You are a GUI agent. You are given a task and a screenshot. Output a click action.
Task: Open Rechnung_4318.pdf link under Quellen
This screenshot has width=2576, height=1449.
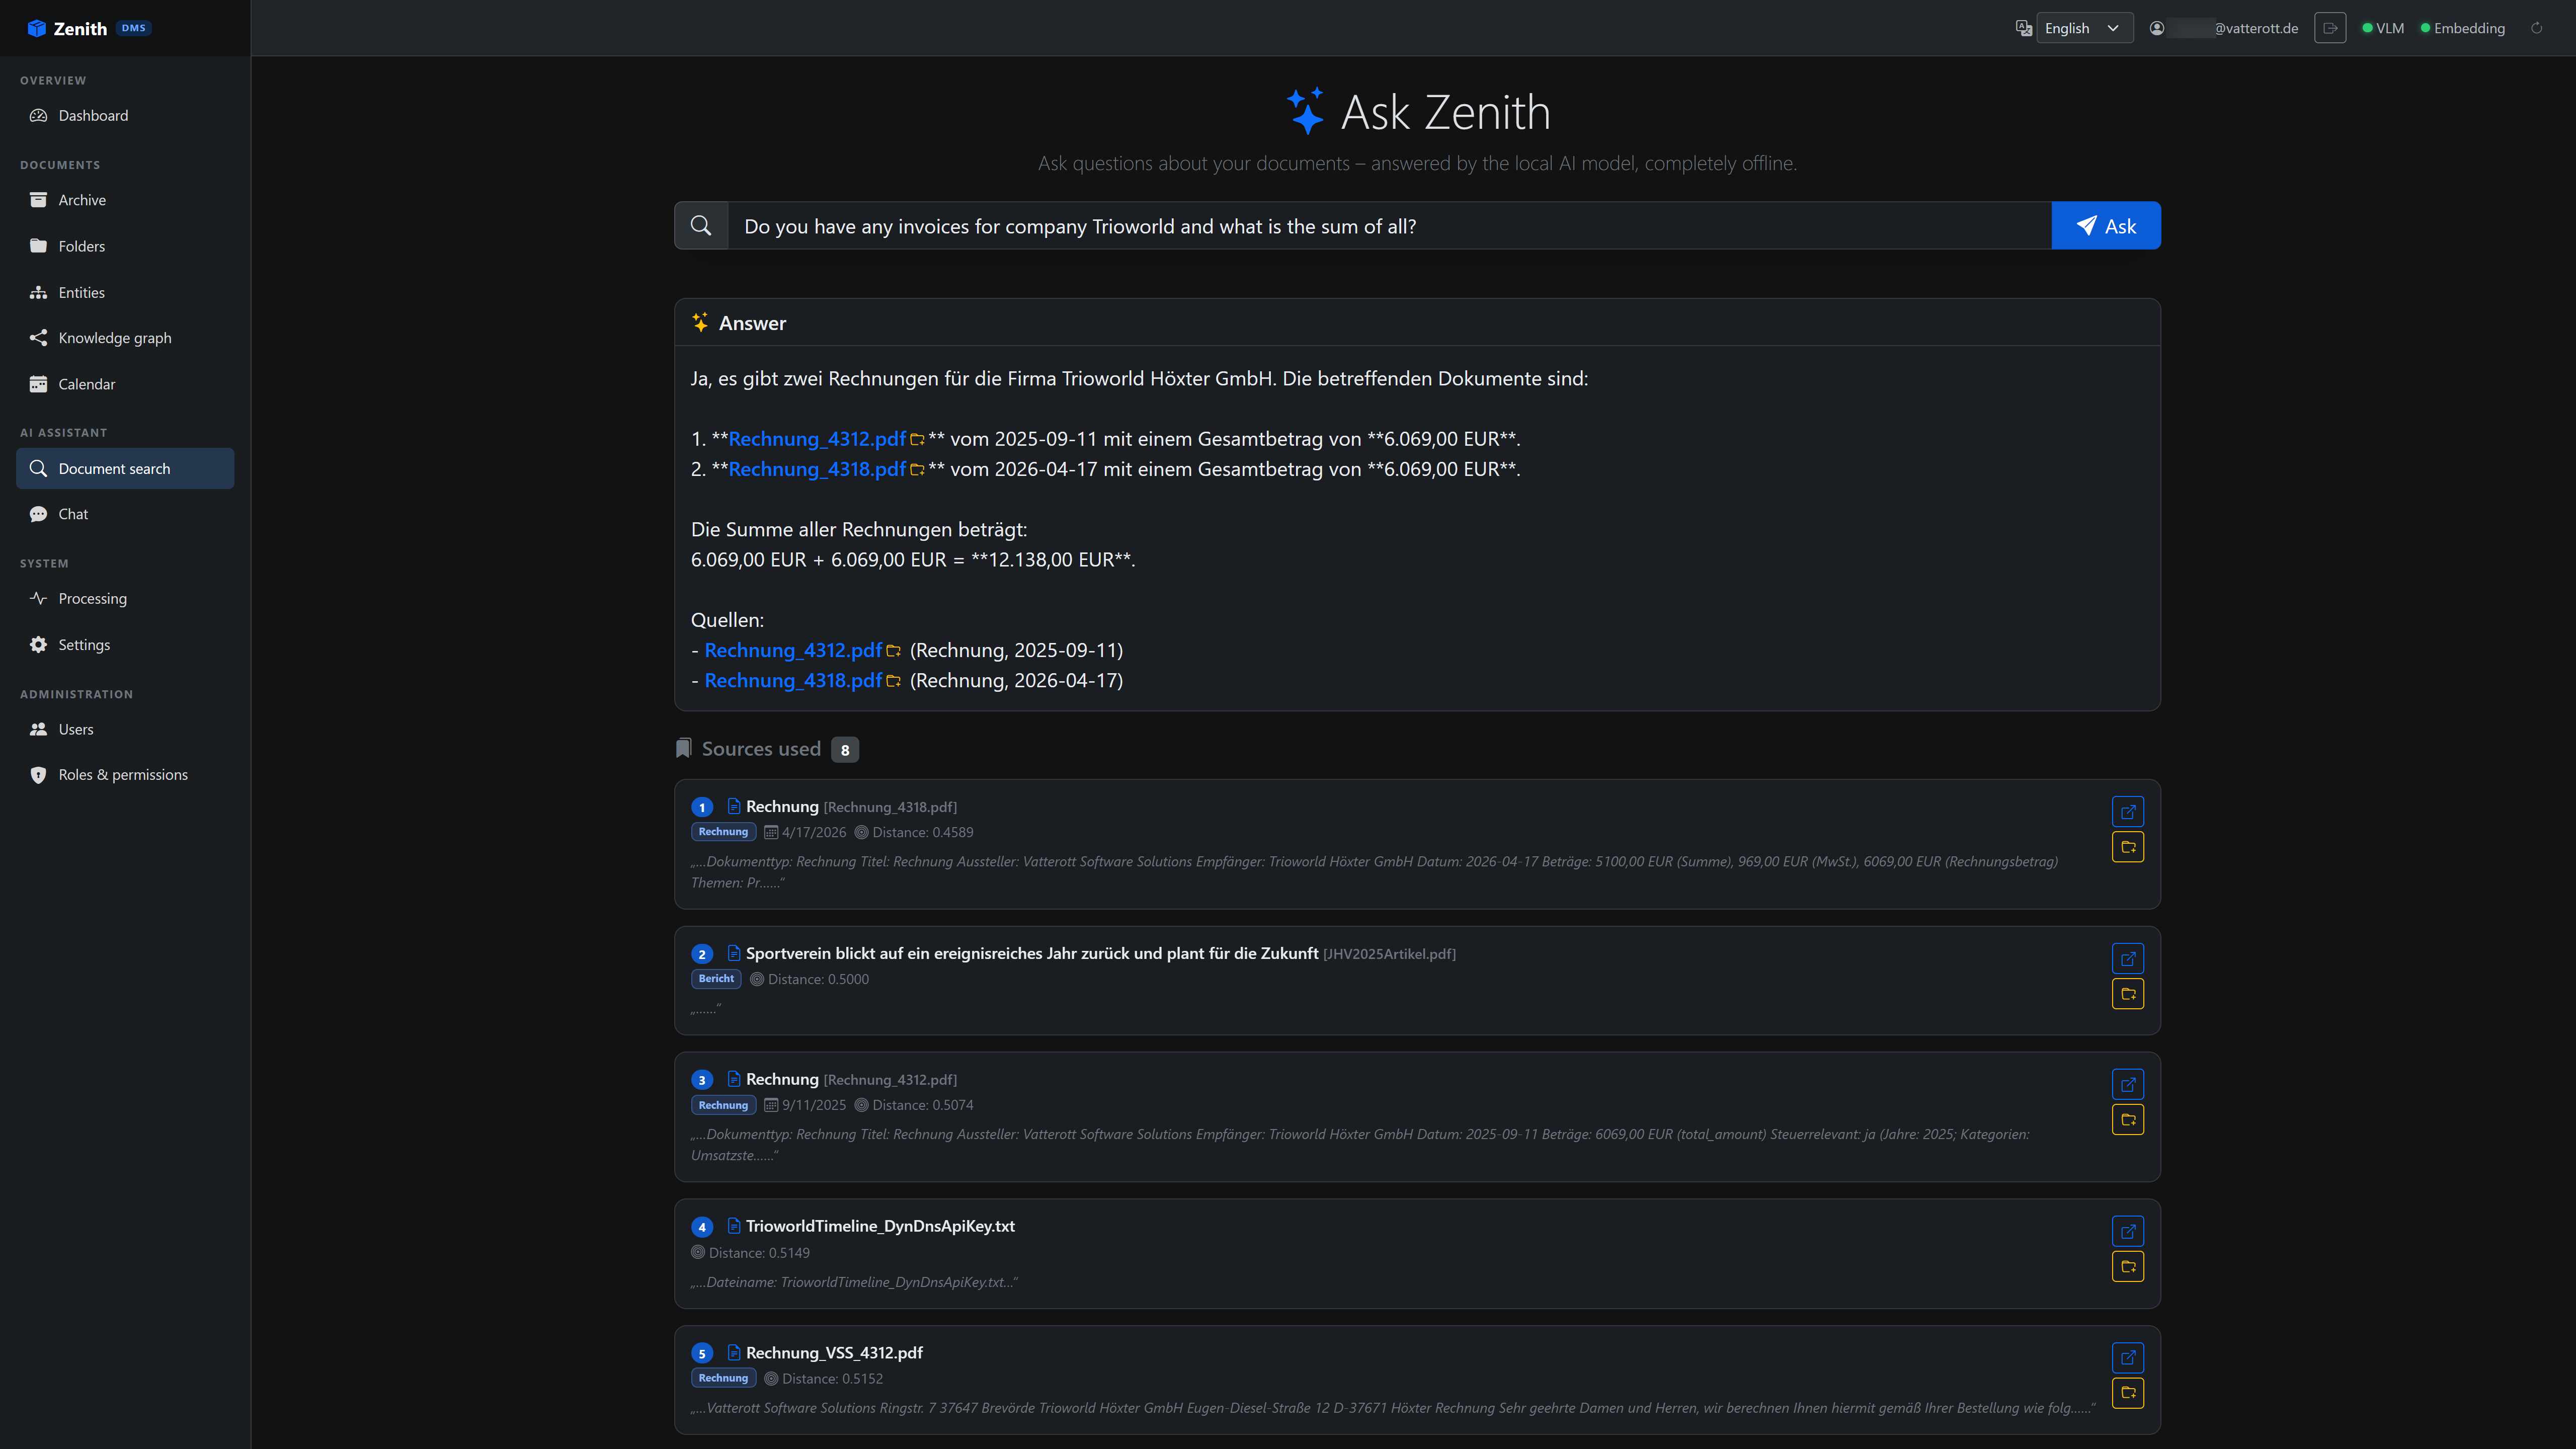793,680
